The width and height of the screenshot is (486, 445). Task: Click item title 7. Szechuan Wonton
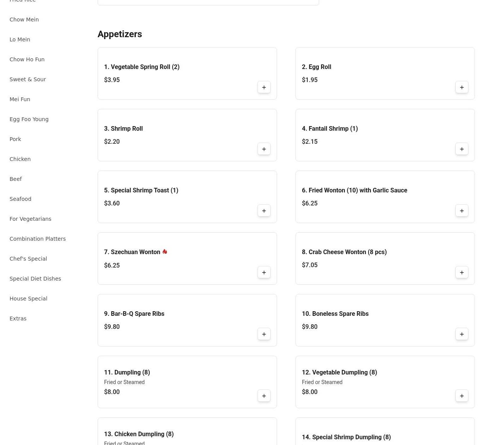click(x=132, y=252)
